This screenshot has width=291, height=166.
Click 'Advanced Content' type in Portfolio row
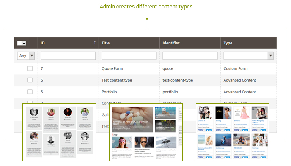point(240,92)
